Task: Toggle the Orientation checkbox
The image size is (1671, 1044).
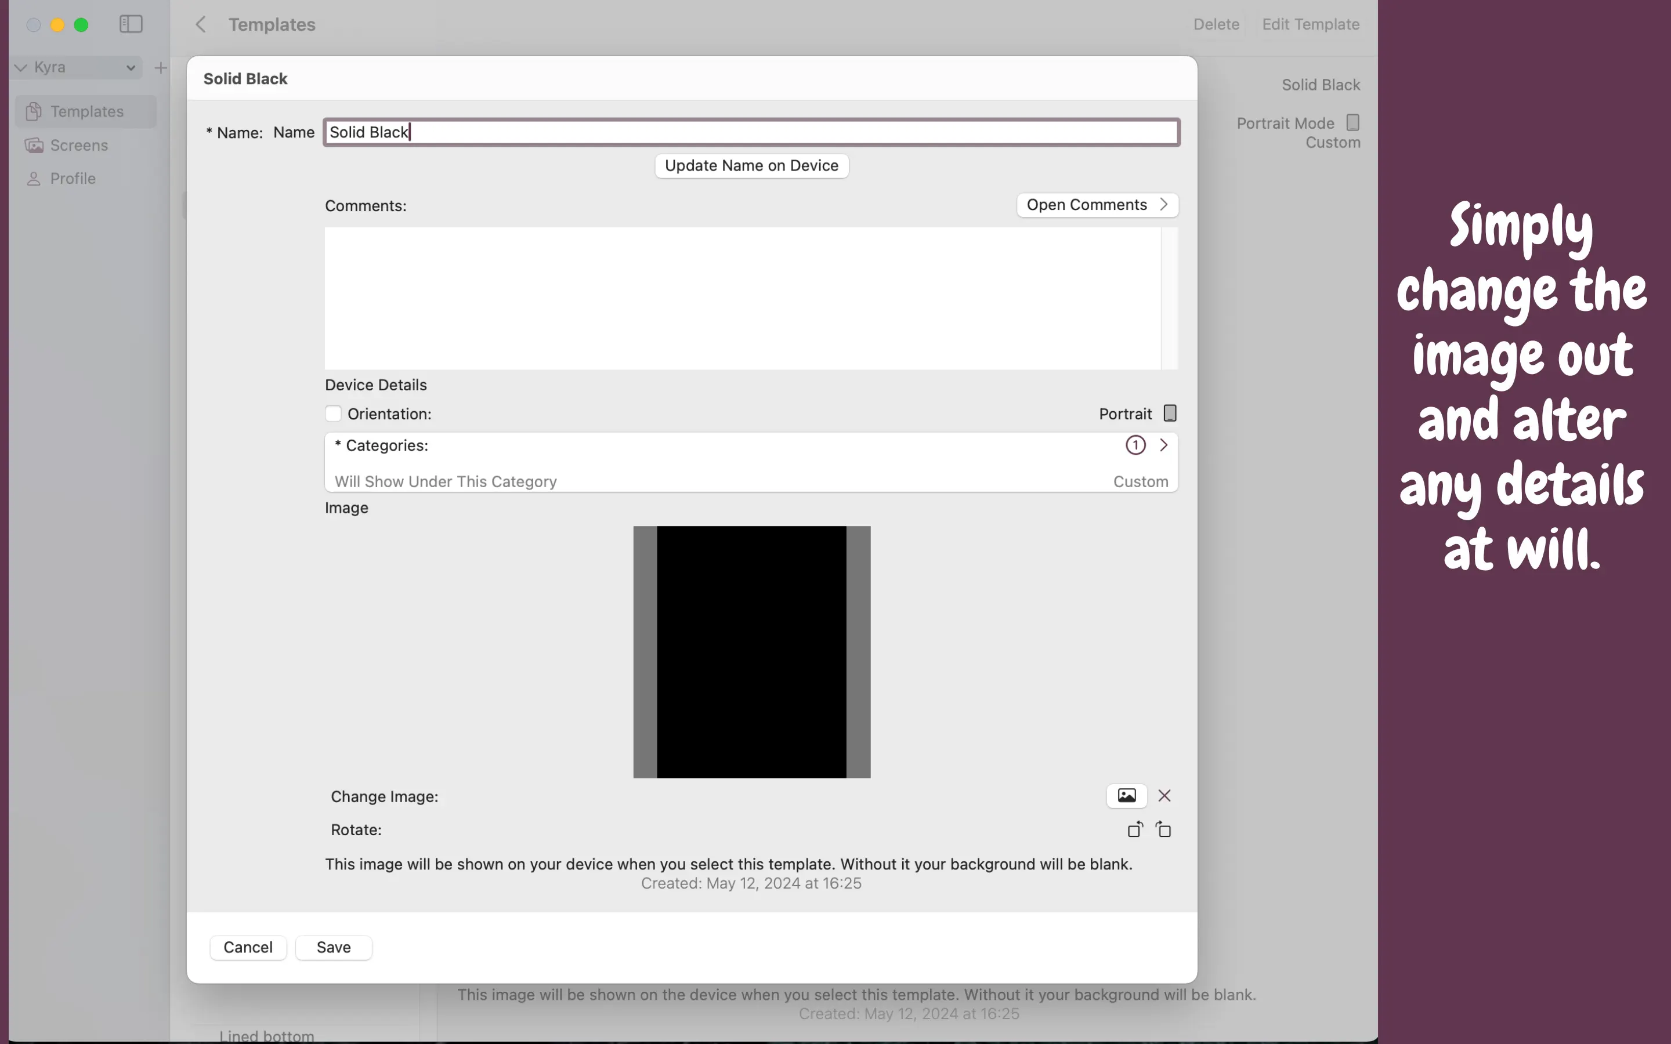Action: tap(334, 414)
